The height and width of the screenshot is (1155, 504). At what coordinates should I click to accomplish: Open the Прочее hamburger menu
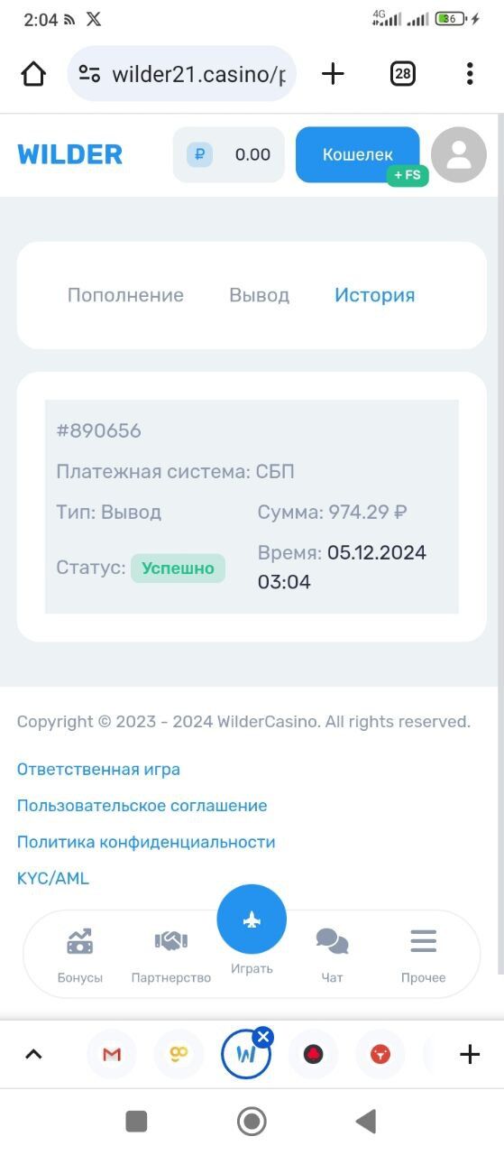(423, 941)
